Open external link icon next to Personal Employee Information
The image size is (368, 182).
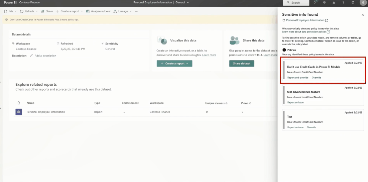pos(327,20)
